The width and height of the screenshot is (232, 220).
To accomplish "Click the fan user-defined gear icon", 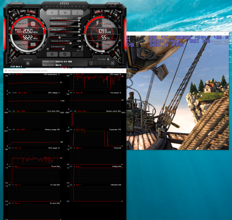I will point(48,49).
